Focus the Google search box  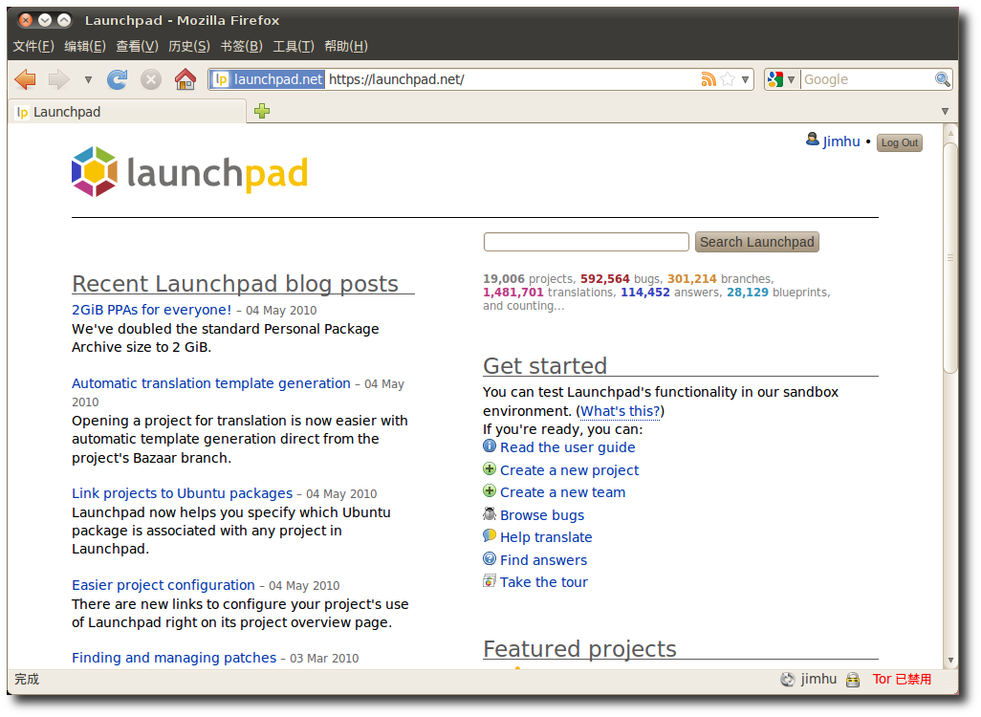(x=867, y=79)
